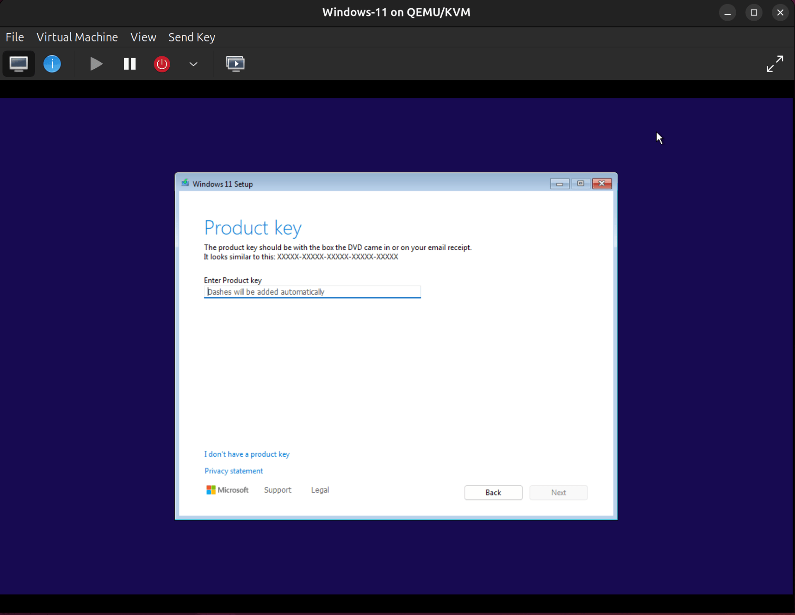Screen dimensions: 795x615
Task: Enter fullscreen console mode
Action: tap(774, 63)
